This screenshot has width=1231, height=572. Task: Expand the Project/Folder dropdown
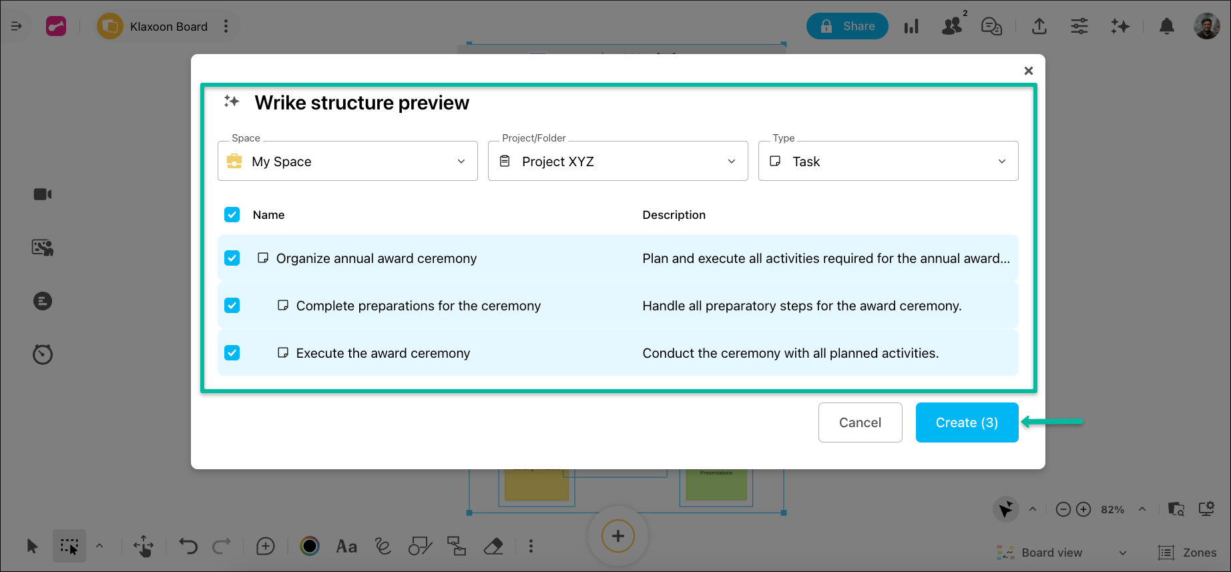coord(618,162)
